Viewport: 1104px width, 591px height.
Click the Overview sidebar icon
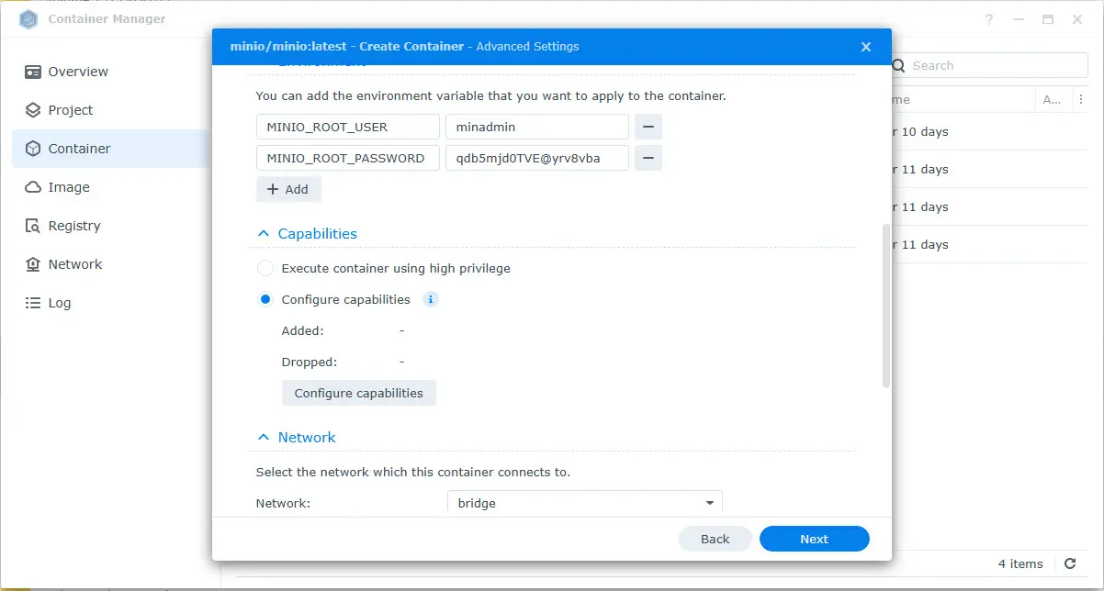pyautogui.click(x=33, y=72)
